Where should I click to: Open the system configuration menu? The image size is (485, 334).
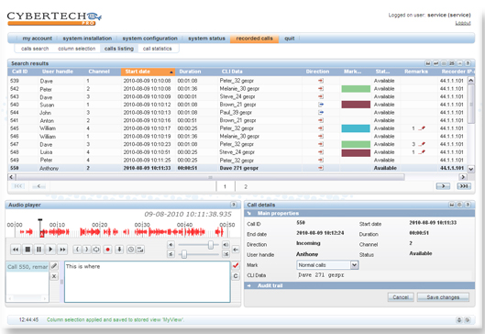[149, 39]
